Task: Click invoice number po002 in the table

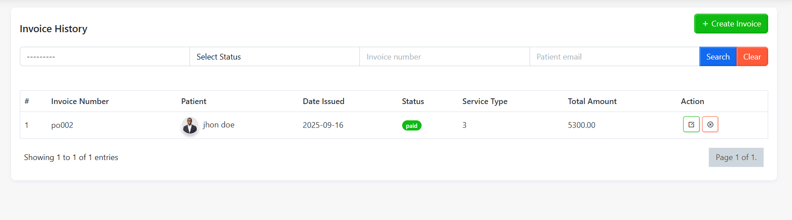Action: (x=62, y=125)
